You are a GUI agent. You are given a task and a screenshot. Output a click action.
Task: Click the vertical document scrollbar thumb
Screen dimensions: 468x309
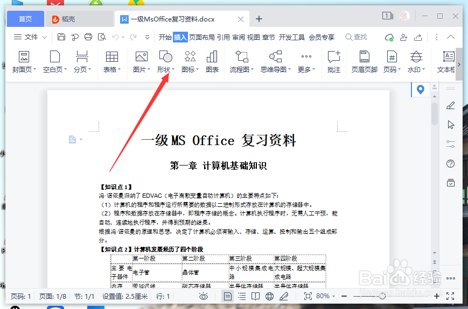click(435, 113)
